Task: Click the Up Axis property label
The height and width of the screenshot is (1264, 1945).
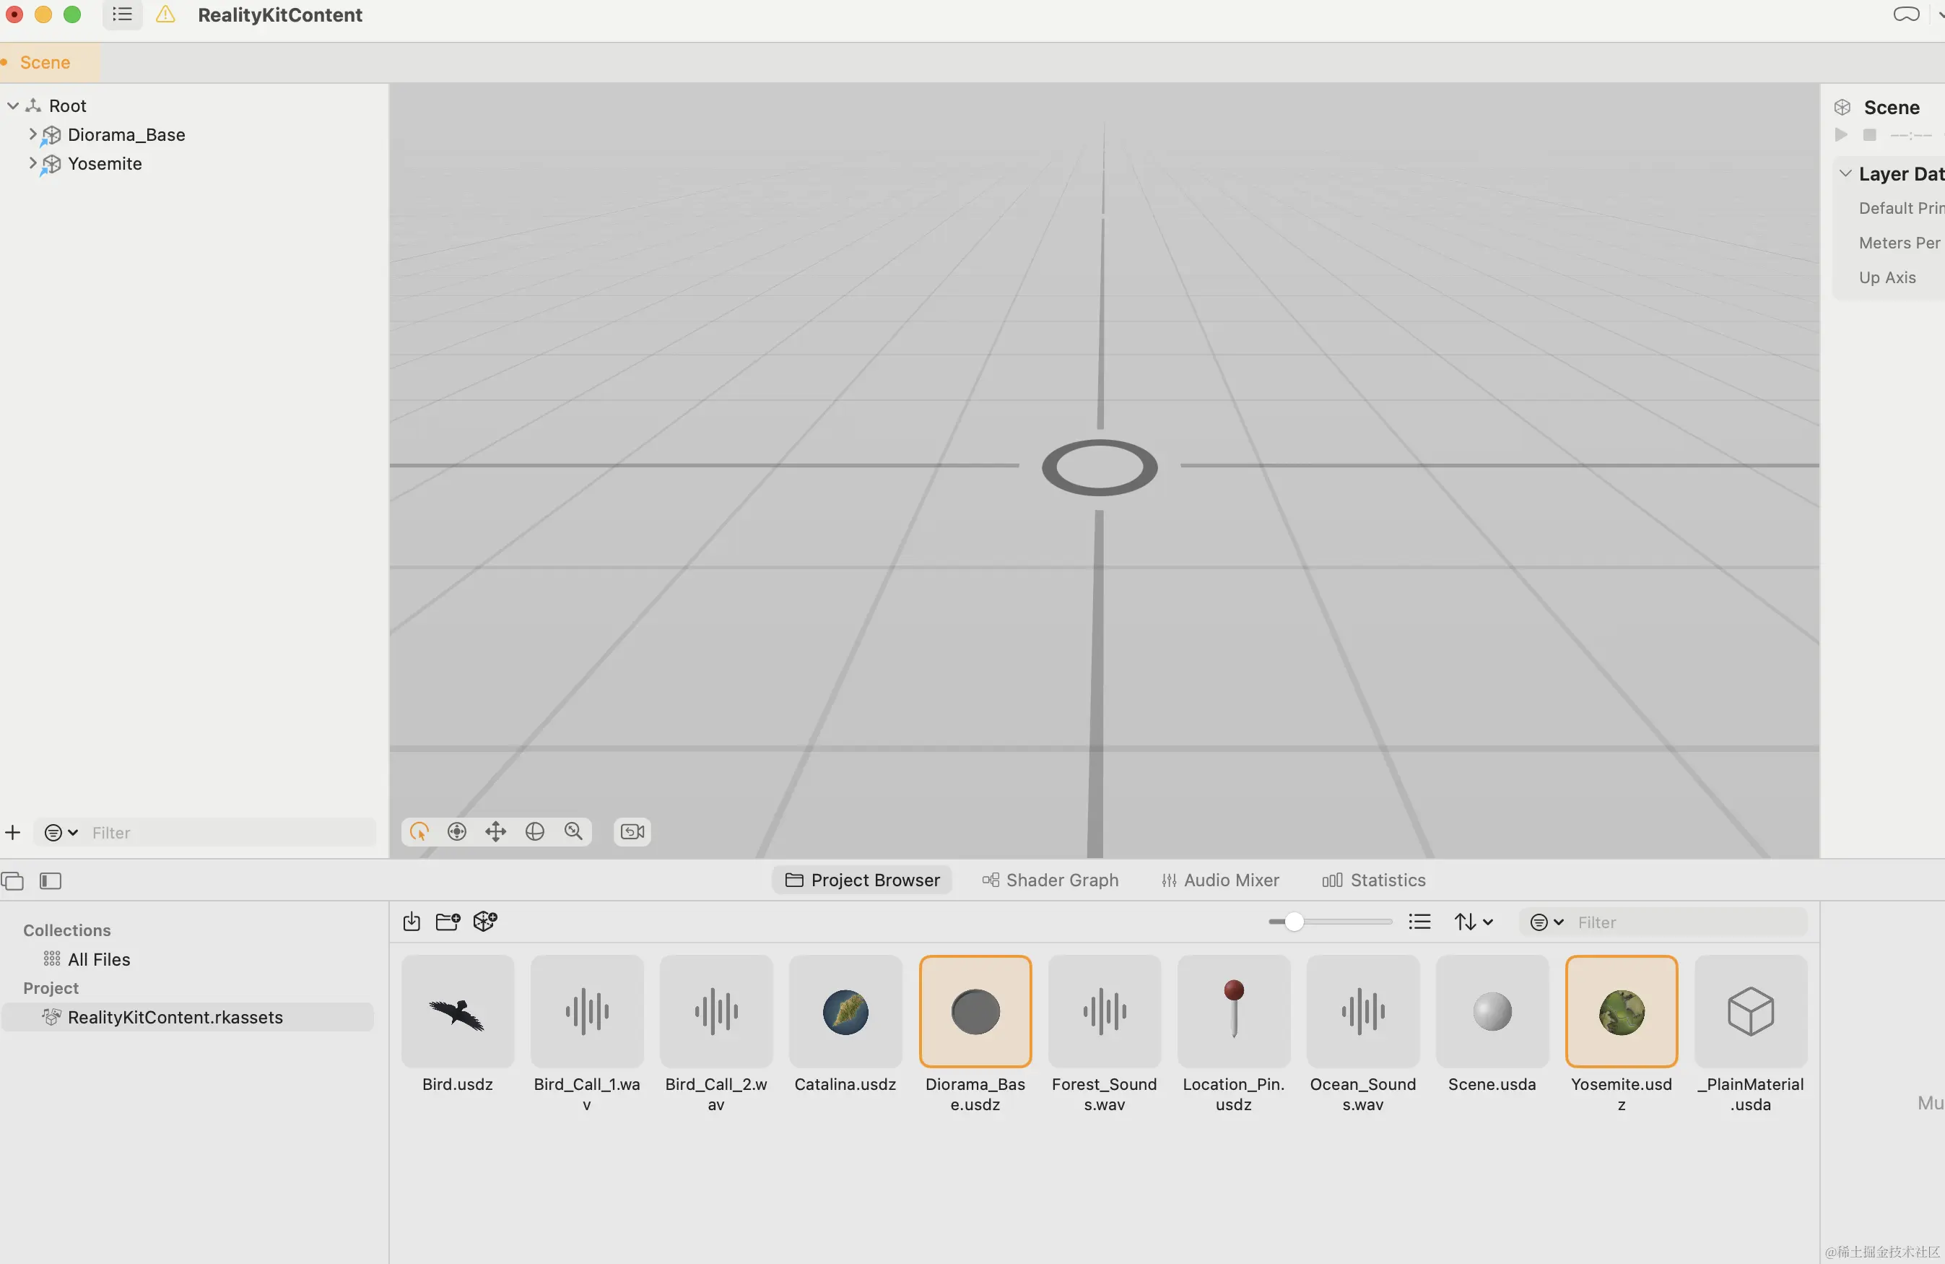Action: [x=1887, y=278]
